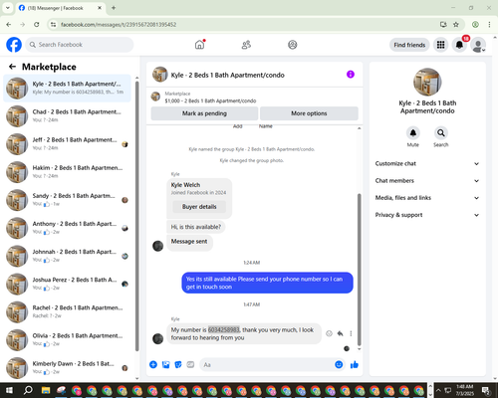
Task: Open the tab search dropdown in Chrome
Action: [8, 8]
